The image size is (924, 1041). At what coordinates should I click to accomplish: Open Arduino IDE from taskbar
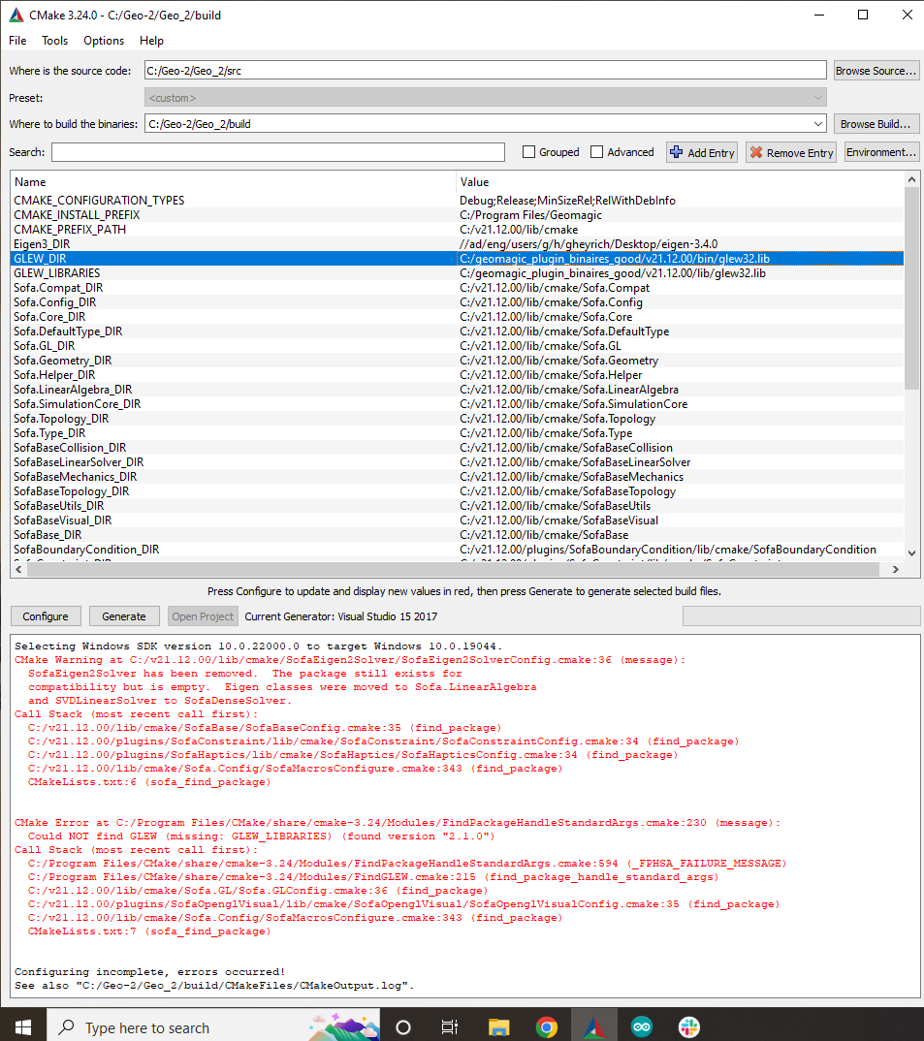pos(642,1027)
